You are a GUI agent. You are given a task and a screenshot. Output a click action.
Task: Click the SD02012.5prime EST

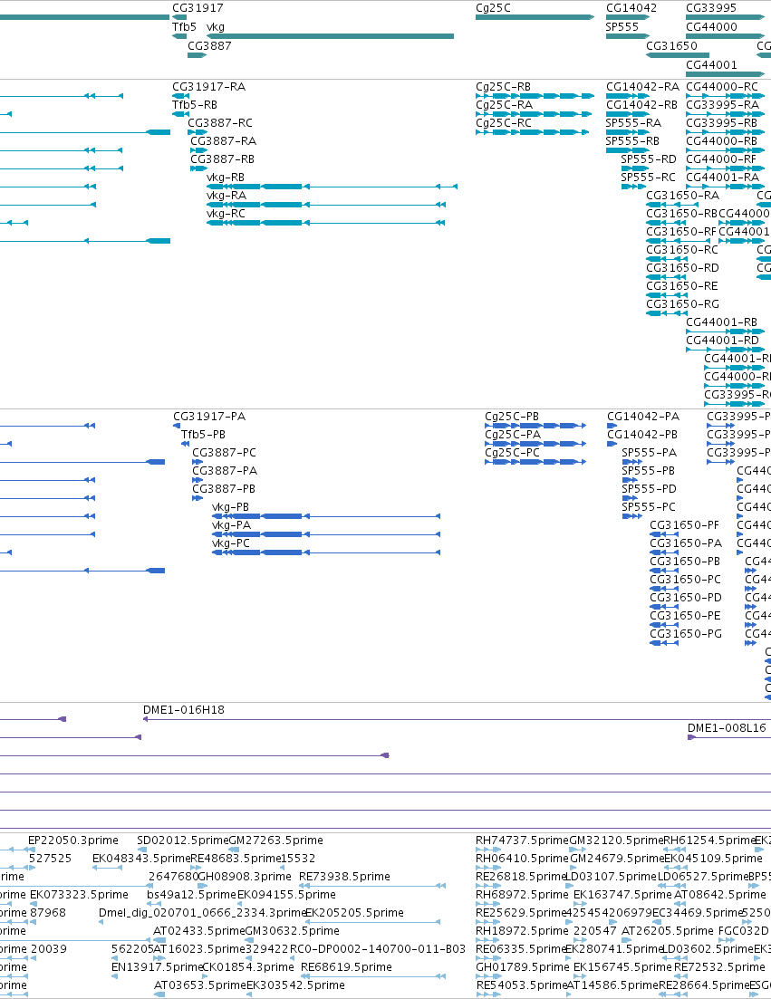[x=183, y=841]
